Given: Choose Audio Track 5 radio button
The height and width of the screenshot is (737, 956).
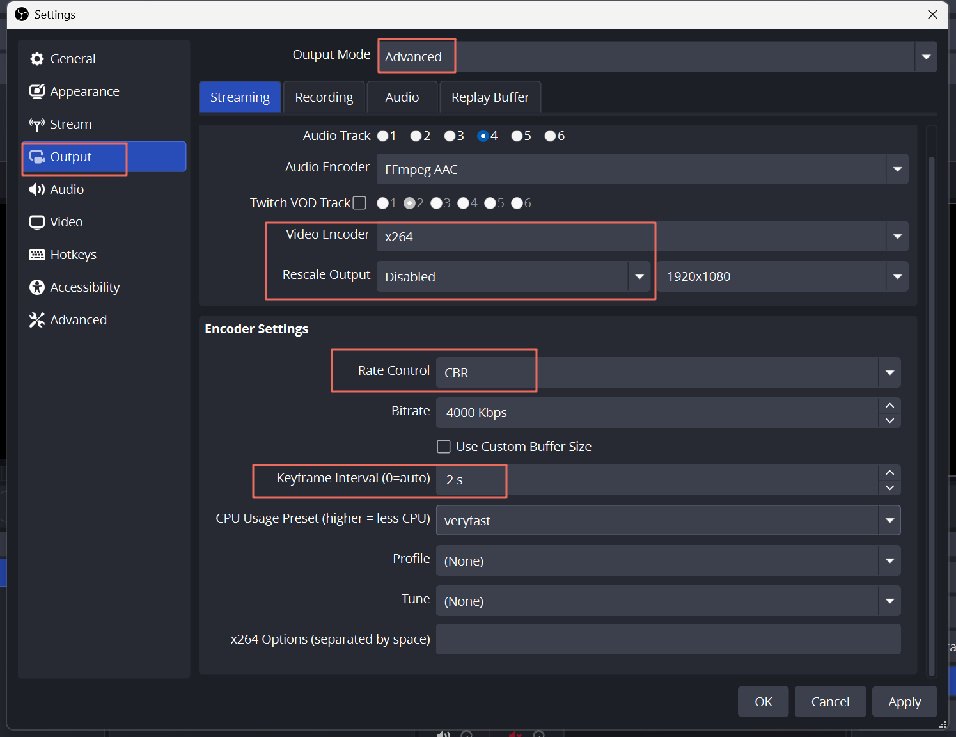Looking at the screenshot, I should 517,136.
